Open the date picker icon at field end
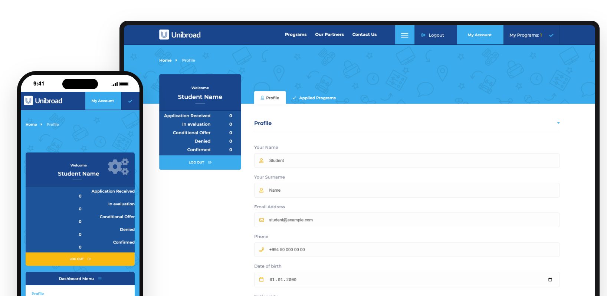Image resolution: width=607 pixels, height=296 pixels. click(550, 280)
